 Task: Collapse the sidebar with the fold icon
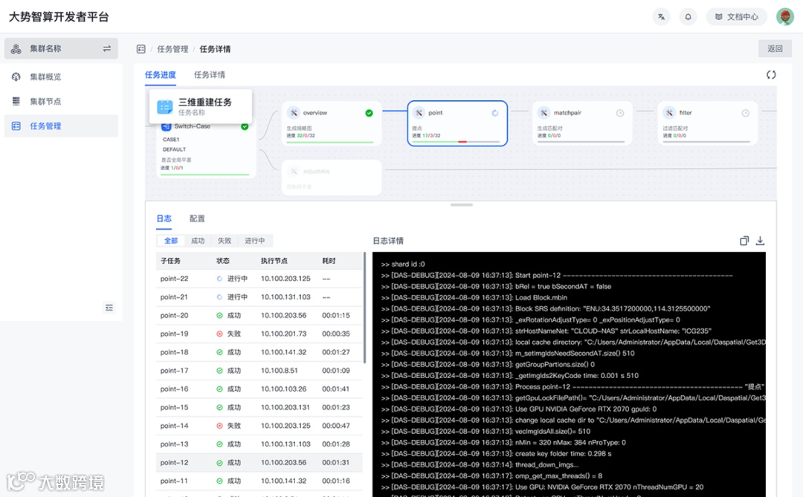click(109, 308)
